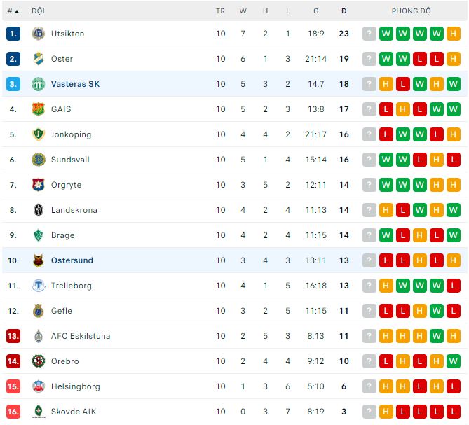This screenshot has height=425, width=469.
Task: Click the ĐỘI team column header
Action: pyautogui.click(x=38, y=11)
